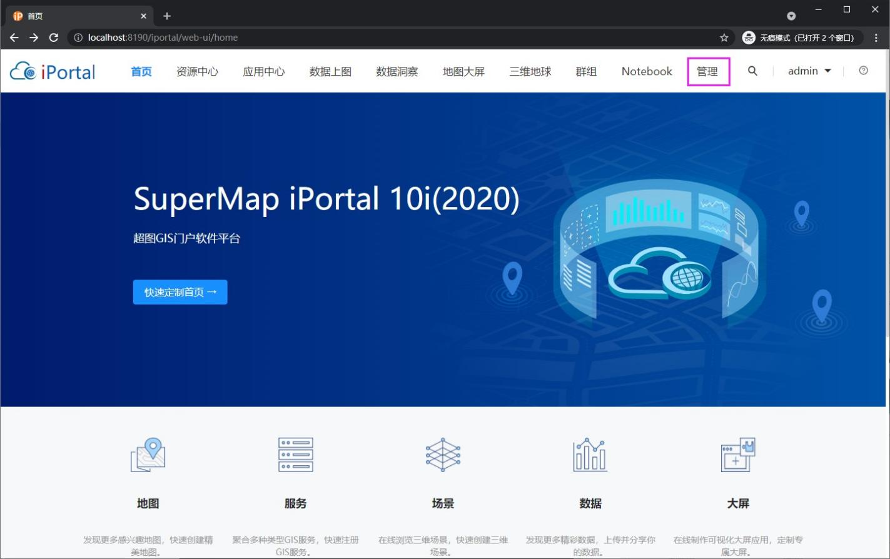Click the 大屏 heading

coord(738,503)
